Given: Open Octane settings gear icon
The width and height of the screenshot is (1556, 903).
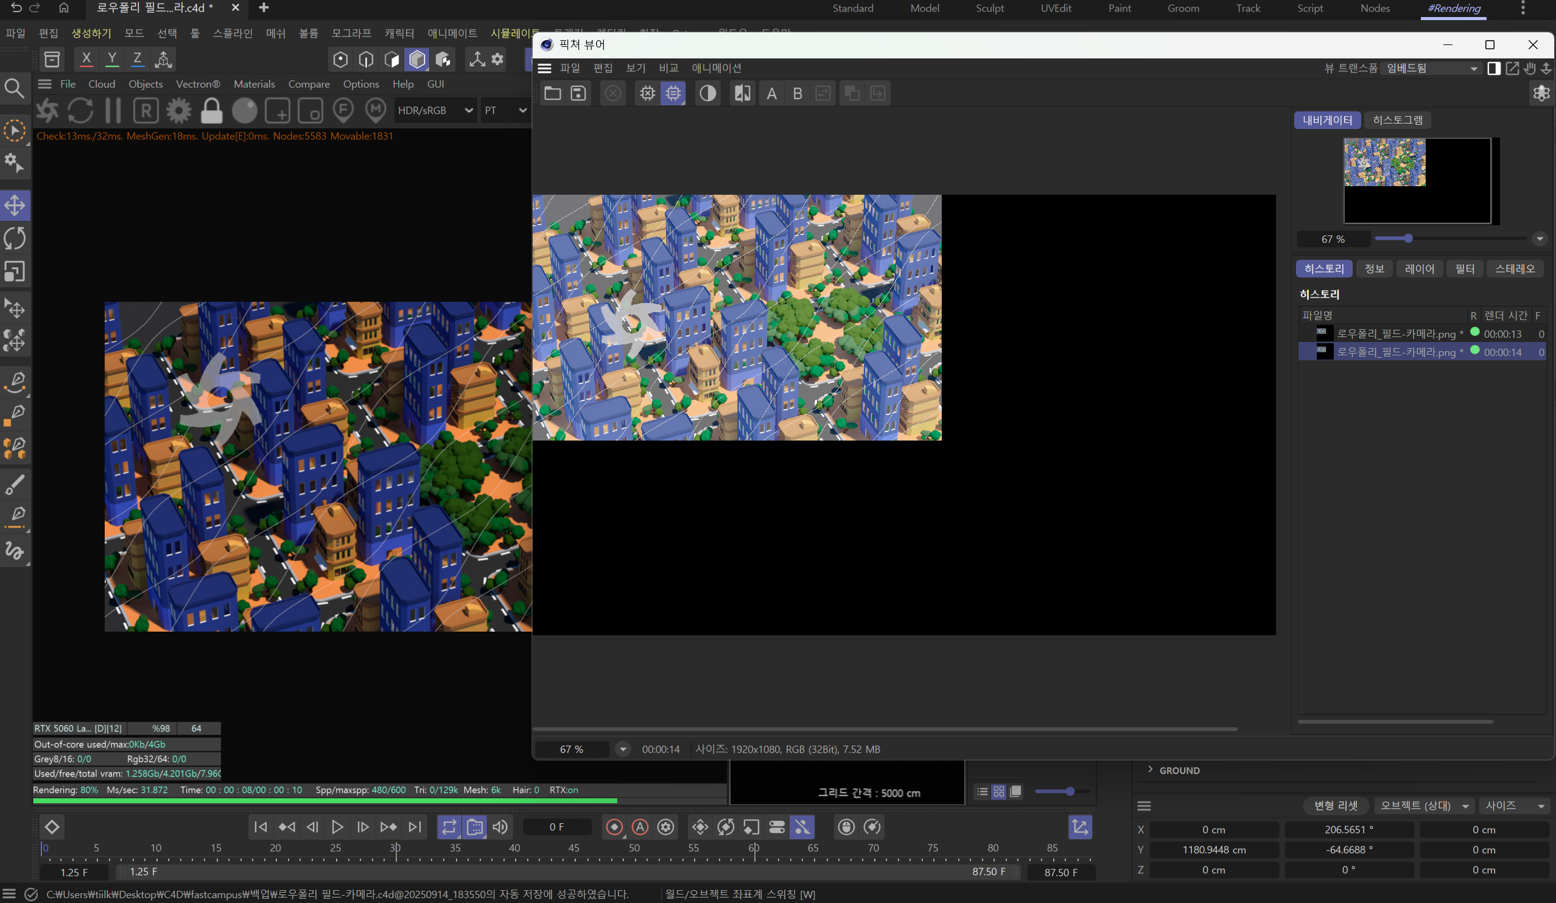Looking at the screenshot, I should tap(178, 111).
